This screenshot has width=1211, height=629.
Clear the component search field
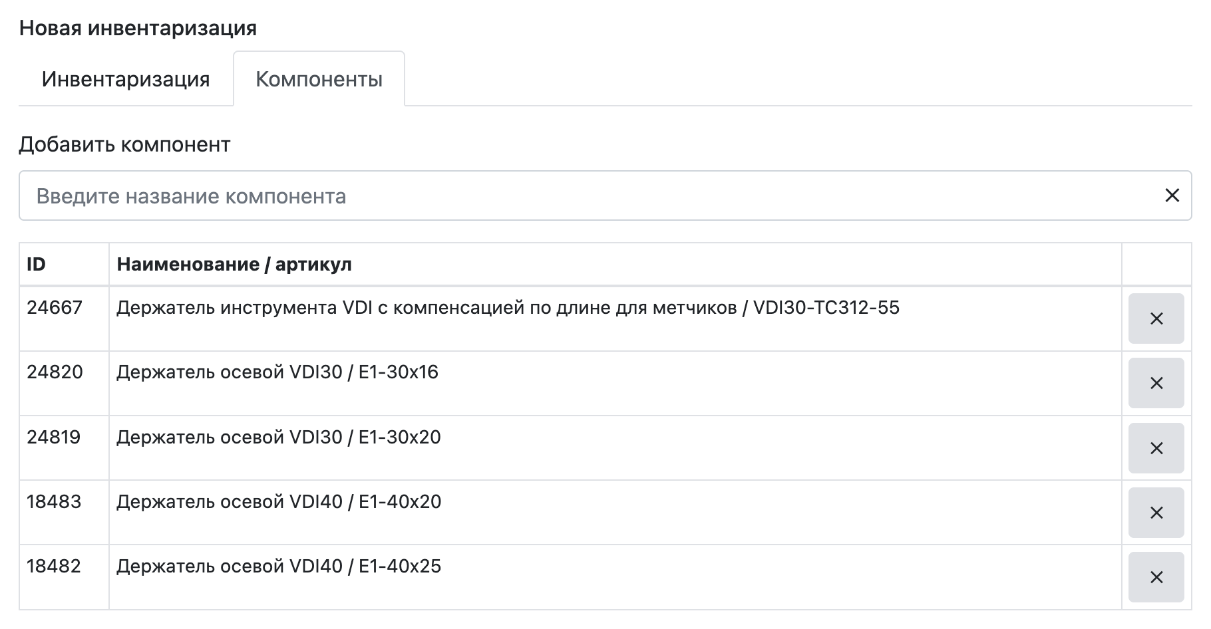(1172, 195)
